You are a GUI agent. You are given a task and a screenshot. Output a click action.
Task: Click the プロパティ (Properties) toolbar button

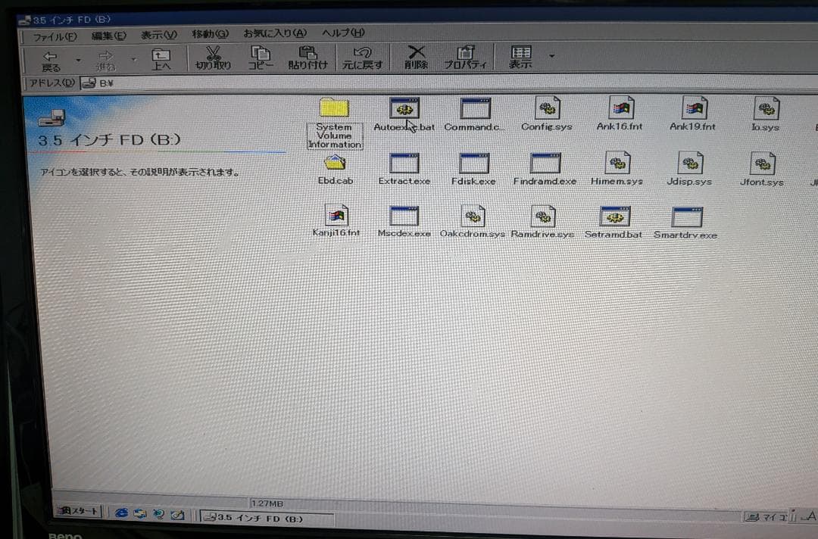(464, 56)
